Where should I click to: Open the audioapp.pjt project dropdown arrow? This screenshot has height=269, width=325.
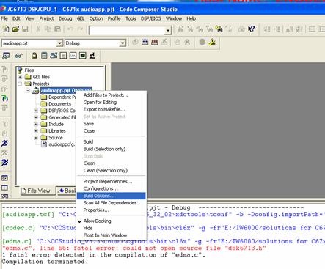59,43
